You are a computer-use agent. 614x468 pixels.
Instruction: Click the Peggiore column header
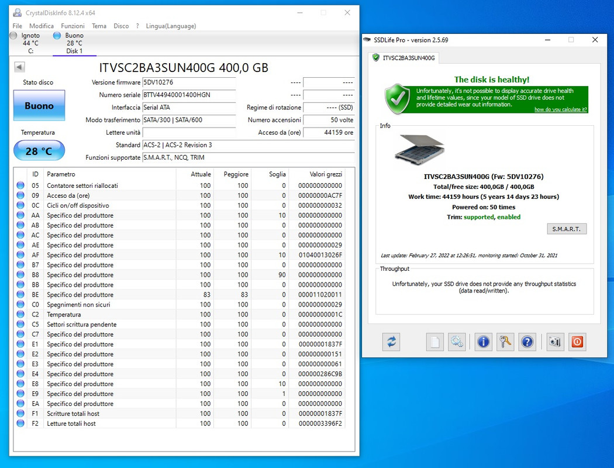pyautogui.click(x=232, y=174)
